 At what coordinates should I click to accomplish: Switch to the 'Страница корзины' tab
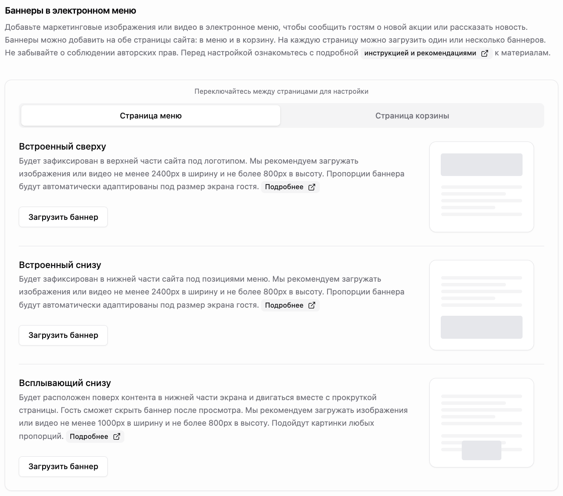pos(412,115)
